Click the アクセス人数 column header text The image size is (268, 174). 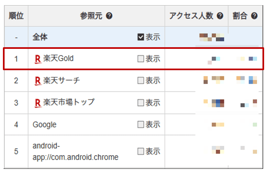[192, 16]
